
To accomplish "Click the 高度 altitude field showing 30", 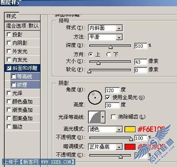I will tap(113, 105).
